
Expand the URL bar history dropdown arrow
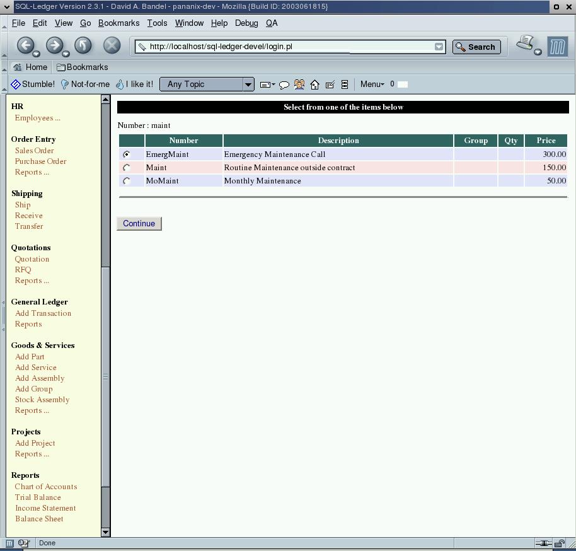pyautogui.click(x=439, y=47)
